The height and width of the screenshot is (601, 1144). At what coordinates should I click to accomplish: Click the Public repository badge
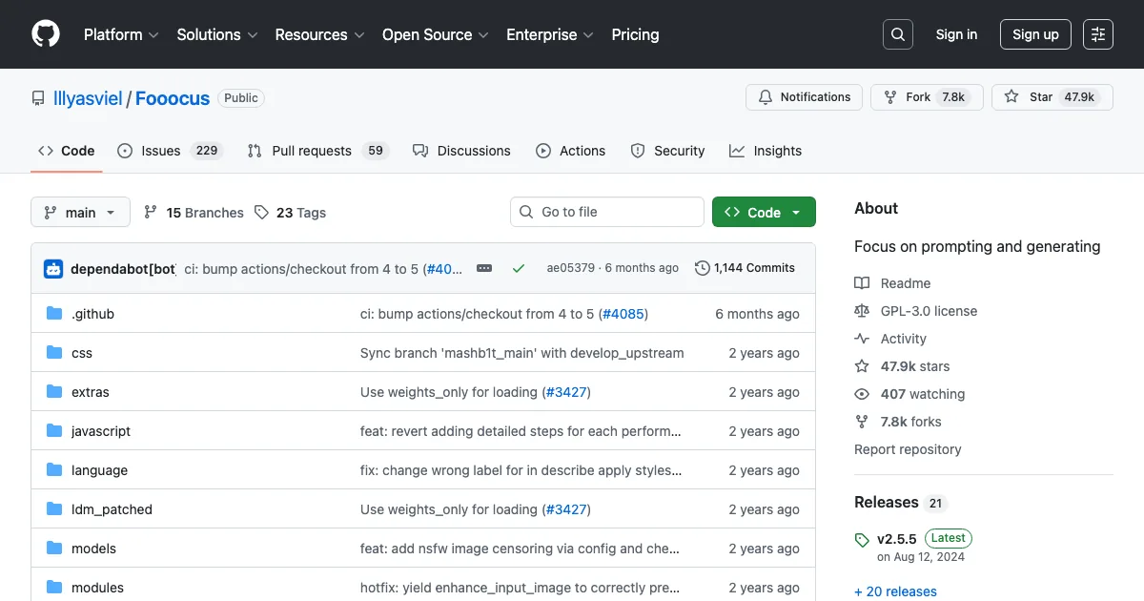(x=240, y=97)
